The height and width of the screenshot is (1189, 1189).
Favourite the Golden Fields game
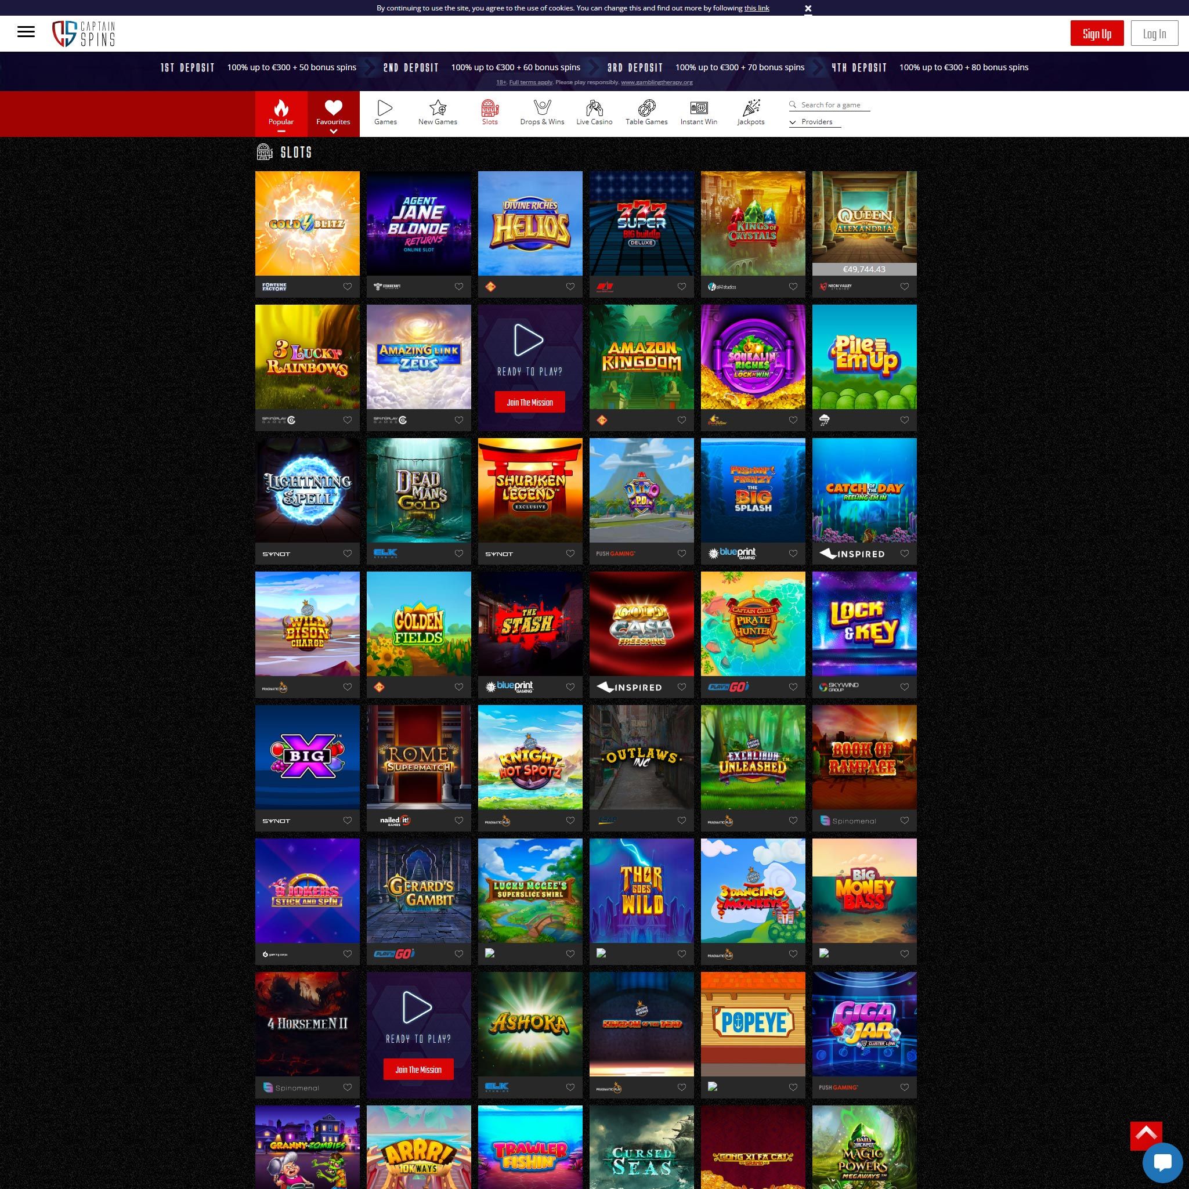click(459, 688)
